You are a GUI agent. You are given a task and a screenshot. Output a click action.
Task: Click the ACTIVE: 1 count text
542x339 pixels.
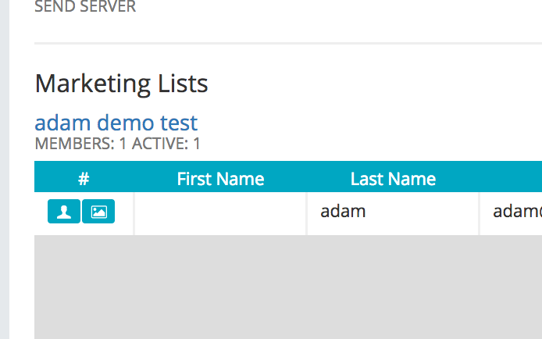click(x=166, y=144)
